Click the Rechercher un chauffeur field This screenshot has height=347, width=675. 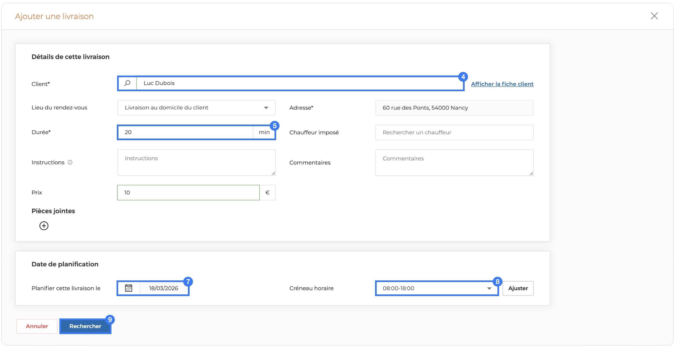[454, 132]
